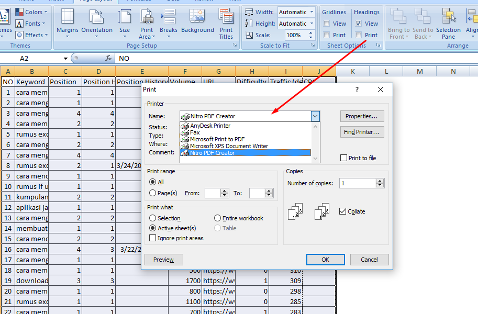Open the print Preview
This screenshot has width=478, height=314.
click(164, 260)
